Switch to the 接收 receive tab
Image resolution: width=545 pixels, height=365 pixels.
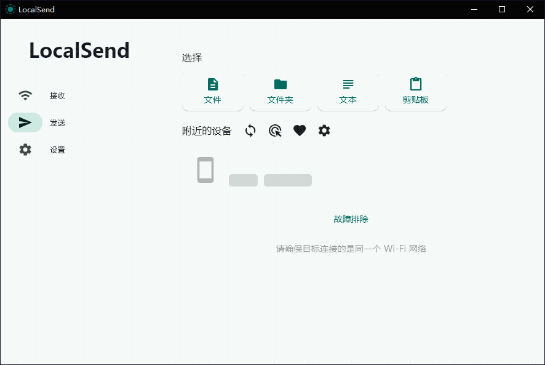click(x=57, y=95)
